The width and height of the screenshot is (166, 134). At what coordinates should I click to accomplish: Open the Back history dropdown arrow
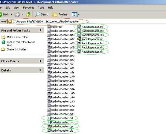click(12, 14)
